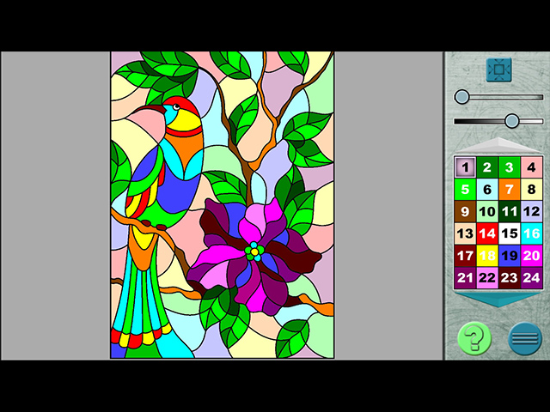Pick the dark green swatch number 2
The image size is (550, 412).
tap(487, 167)
